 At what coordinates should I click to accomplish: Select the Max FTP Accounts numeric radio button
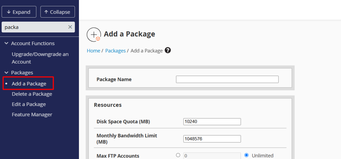click(178, 155)
